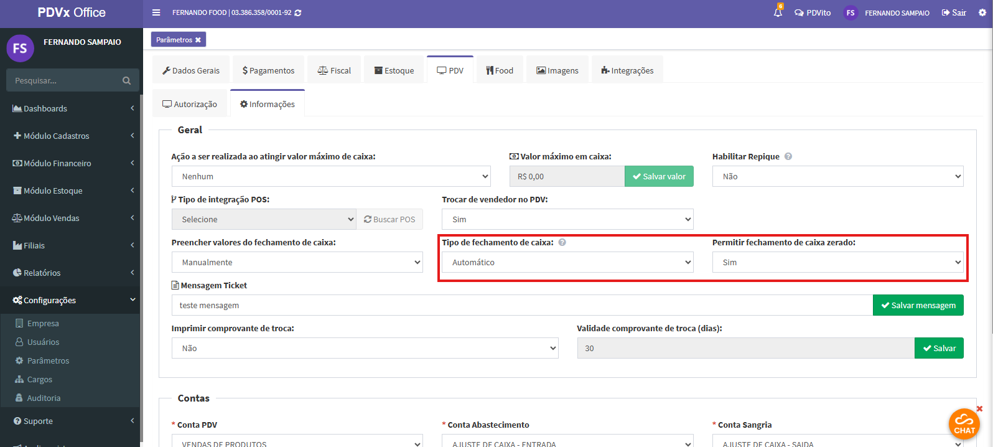The width and height of the screenshot is (993, 447).
Task: Select the Informações sub-tab
Action: [268, 104]
